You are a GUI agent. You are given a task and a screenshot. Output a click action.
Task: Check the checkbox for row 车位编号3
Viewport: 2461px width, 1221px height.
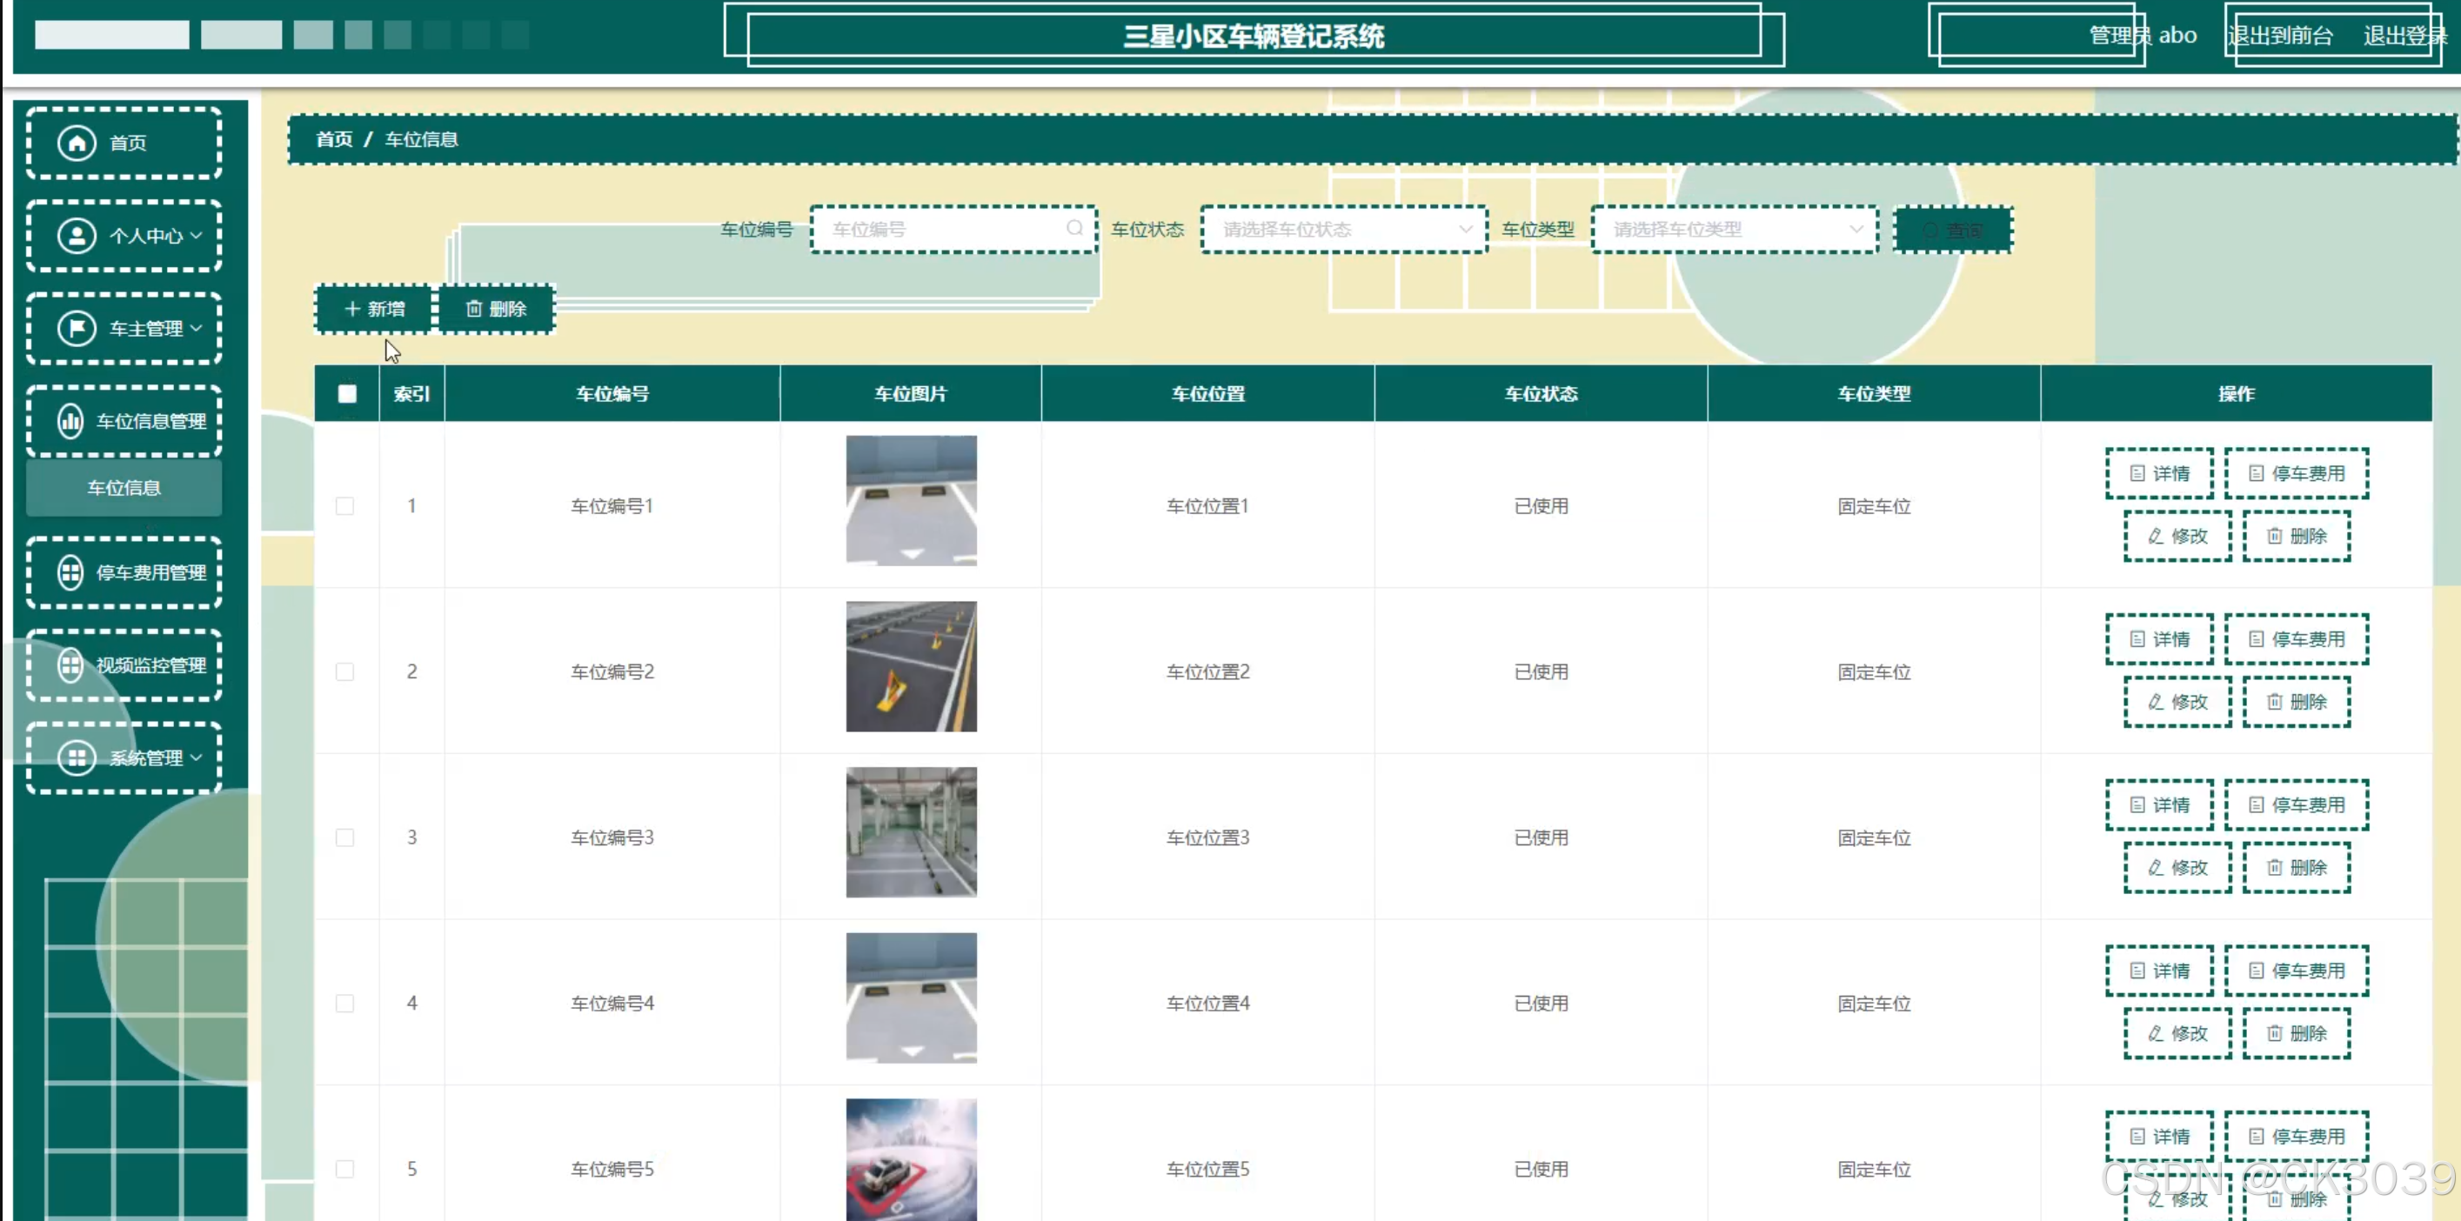pyautogui.click(x=344, y=837)
